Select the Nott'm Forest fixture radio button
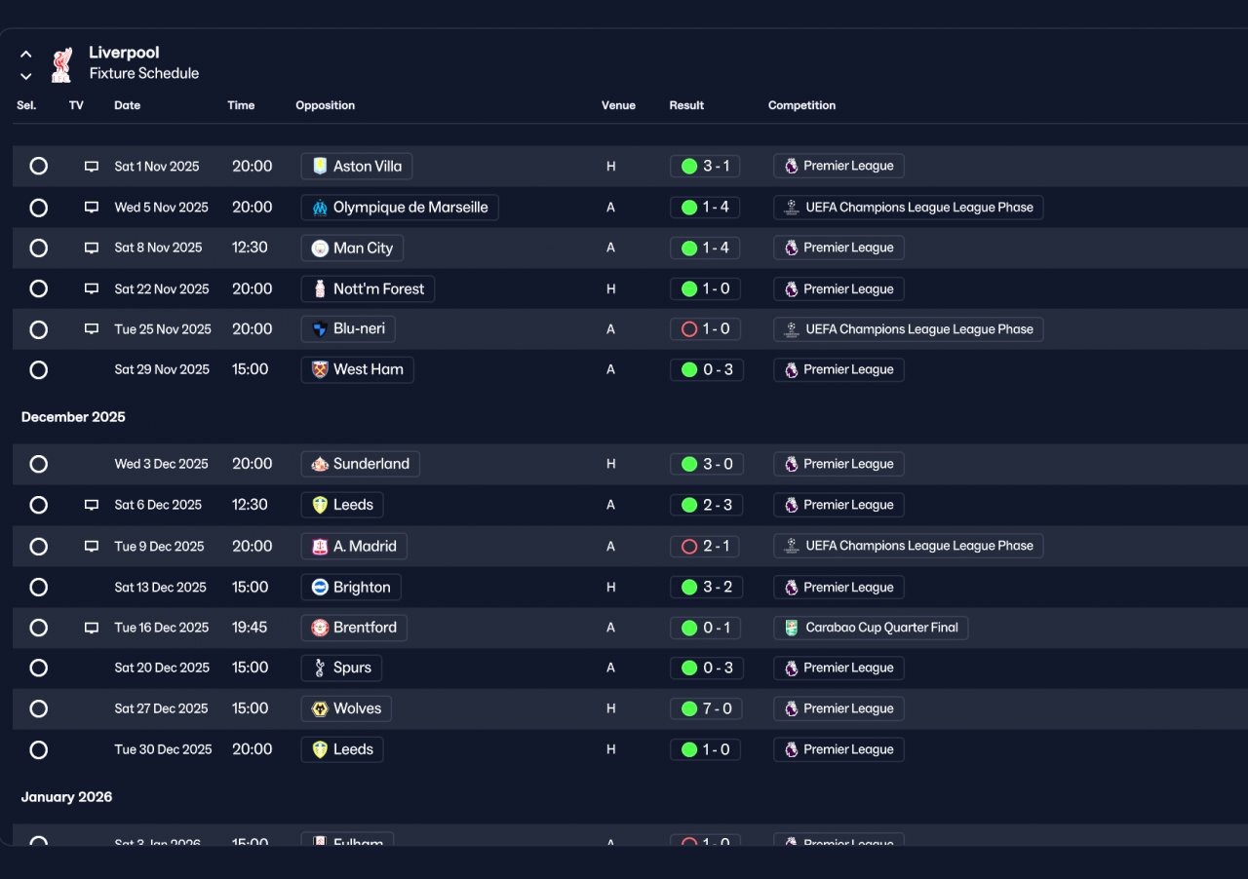This screenshot has height=879, width=1248. click(38, 288)
